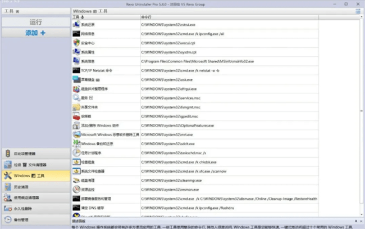
Task: Click the disk defragmenter dfrgui.exe icon
Action: [76, 88]
